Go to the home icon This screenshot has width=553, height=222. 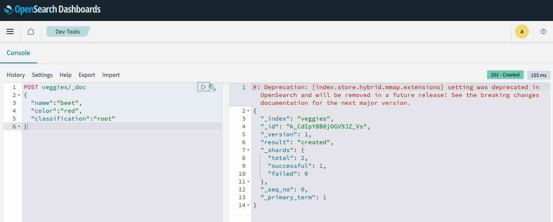click(x=31, y=31)
